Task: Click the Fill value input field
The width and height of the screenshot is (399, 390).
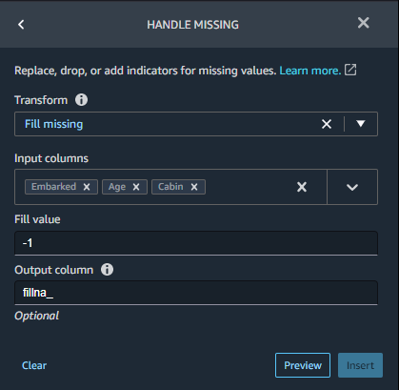Action: (196, 243)
